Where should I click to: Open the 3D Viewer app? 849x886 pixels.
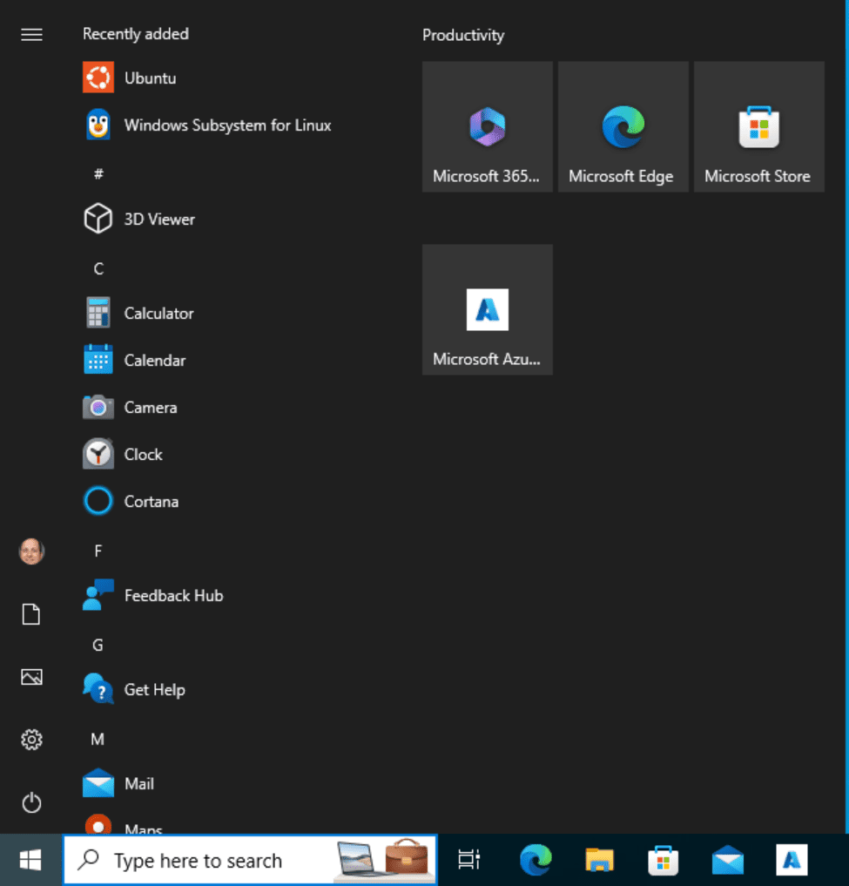159,219
